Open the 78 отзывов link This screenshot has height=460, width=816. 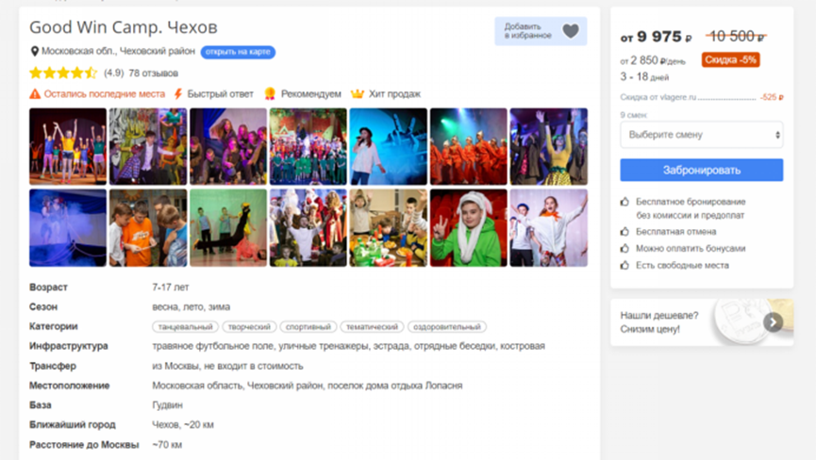point(154,74)
